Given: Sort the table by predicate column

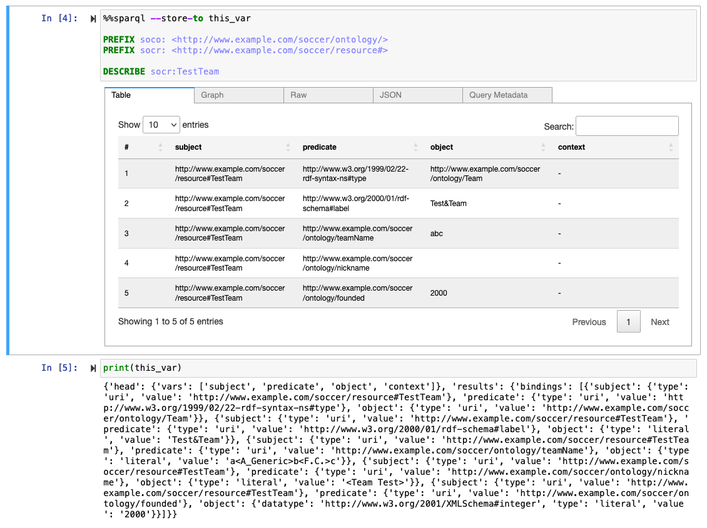Looking at the screenshot, I should point(319,147).
